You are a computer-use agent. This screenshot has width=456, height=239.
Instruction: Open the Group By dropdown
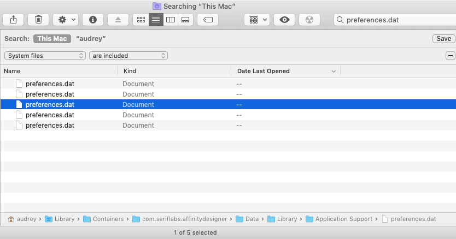coord(257,20)
